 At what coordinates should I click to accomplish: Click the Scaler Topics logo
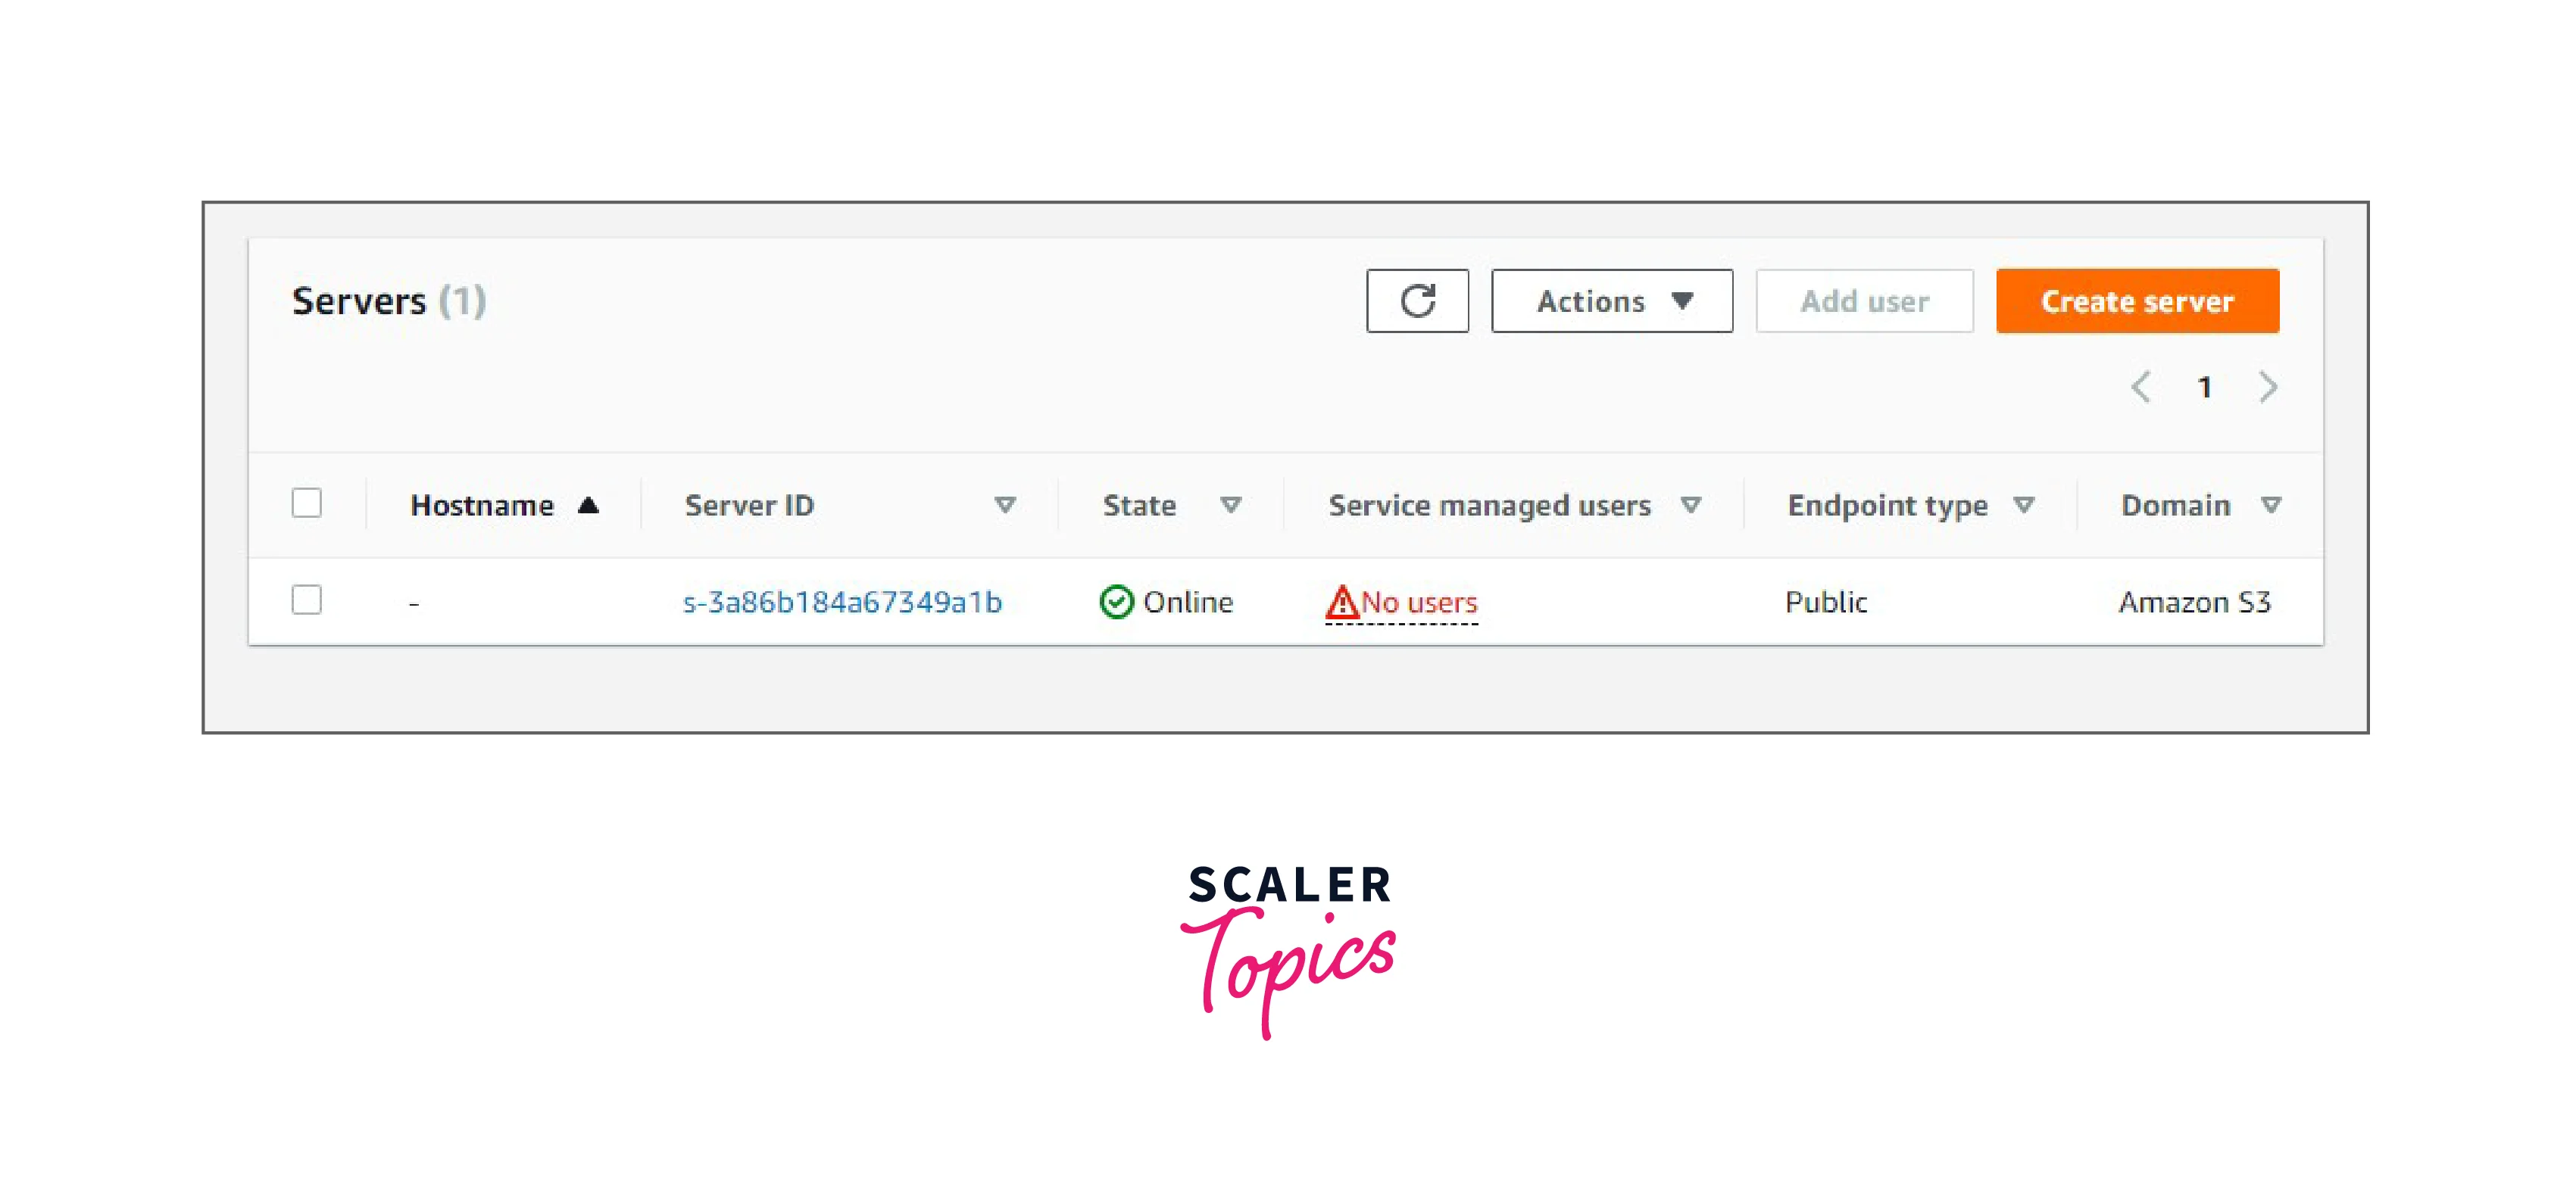[1288, 951]
